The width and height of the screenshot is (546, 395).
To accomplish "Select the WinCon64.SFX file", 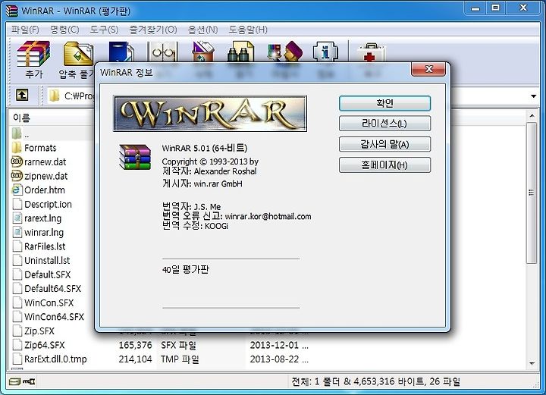I will click(54, 317).
